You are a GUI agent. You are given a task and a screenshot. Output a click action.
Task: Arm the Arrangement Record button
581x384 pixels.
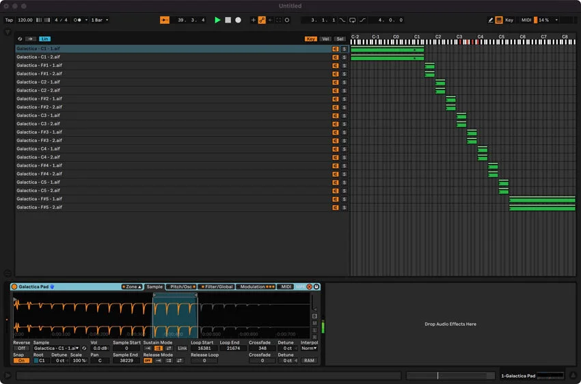[239, 20]
